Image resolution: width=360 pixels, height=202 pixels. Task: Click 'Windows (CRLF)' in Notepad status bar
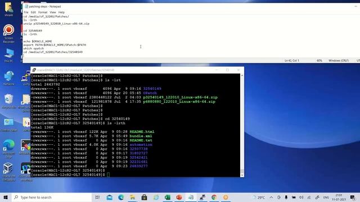(x=339, y=61)
